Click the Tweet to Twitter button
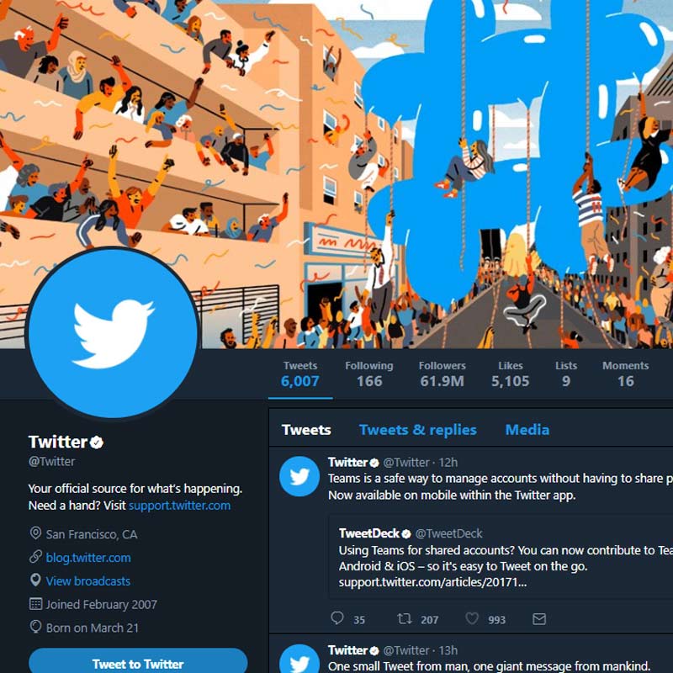673x673 pixels. pyautogui.click(x=138, y=661)
